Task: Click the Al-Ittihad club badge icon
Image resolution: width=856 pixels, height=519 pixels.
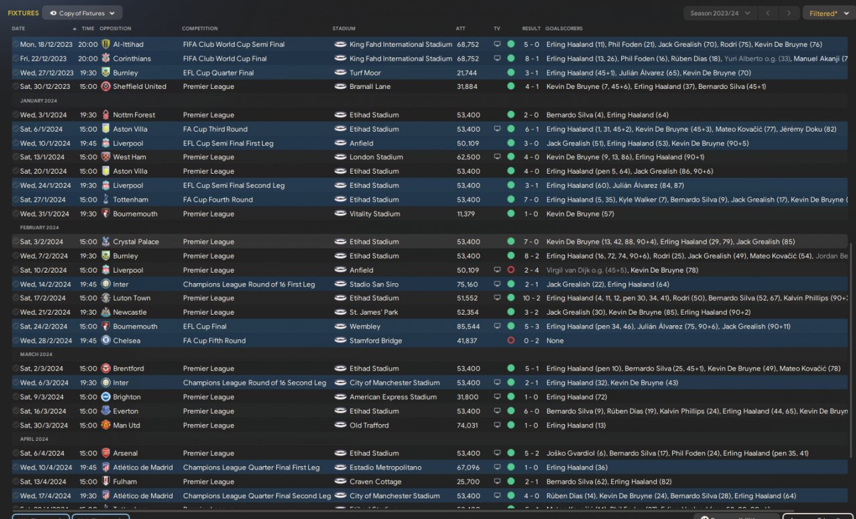Action: (106, 44)
